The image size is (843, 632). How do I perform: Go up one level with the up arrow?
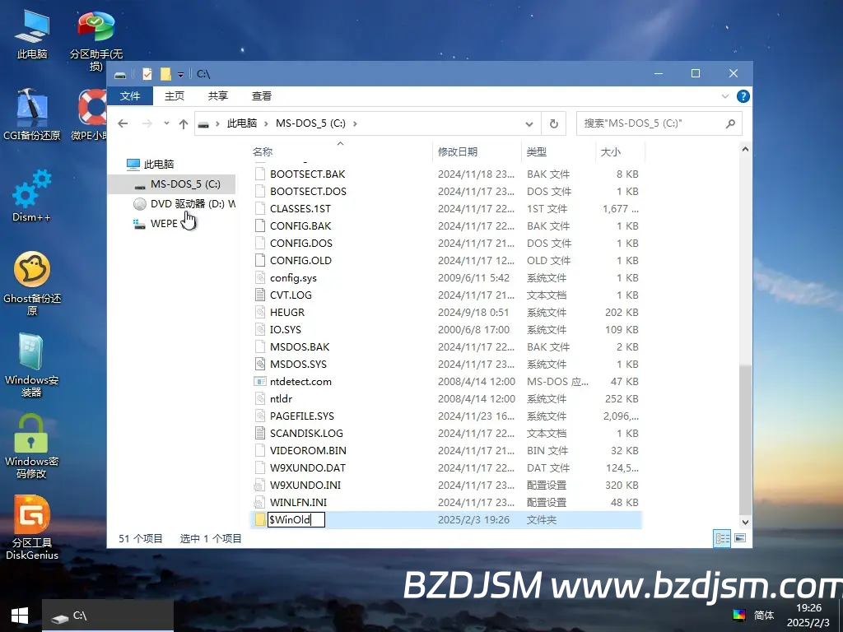(x=184, y=123)
